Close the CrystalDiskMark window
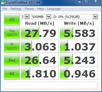 95,2
